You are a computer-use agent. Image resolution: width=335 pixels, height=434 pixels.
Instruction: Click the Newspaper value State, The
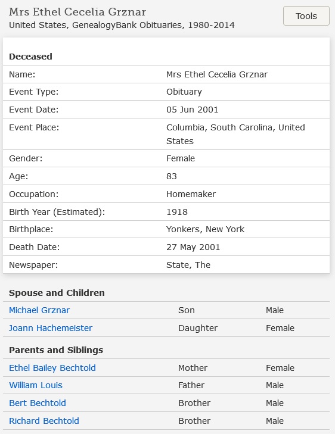[188, 265]
